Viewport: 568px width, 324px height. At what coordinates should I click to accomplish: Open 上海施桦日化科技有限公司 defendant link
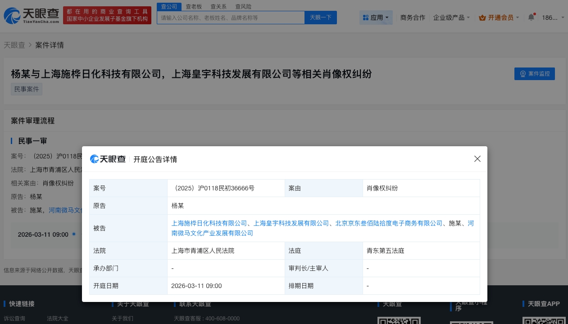click(209, 223)
